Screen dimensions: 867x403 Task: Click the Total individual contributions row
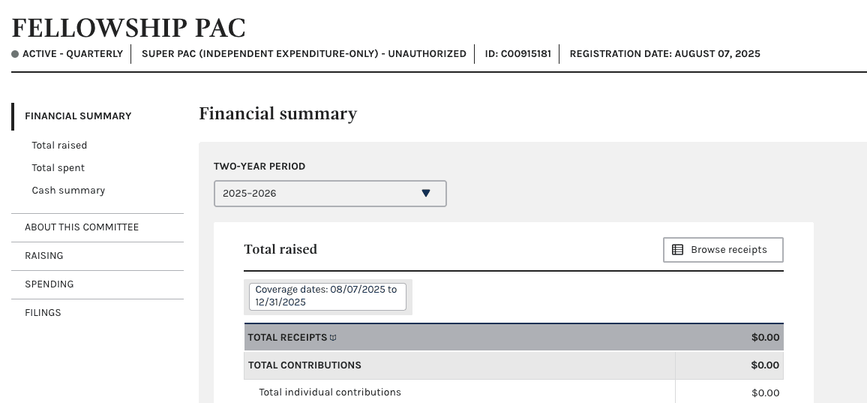330,392
